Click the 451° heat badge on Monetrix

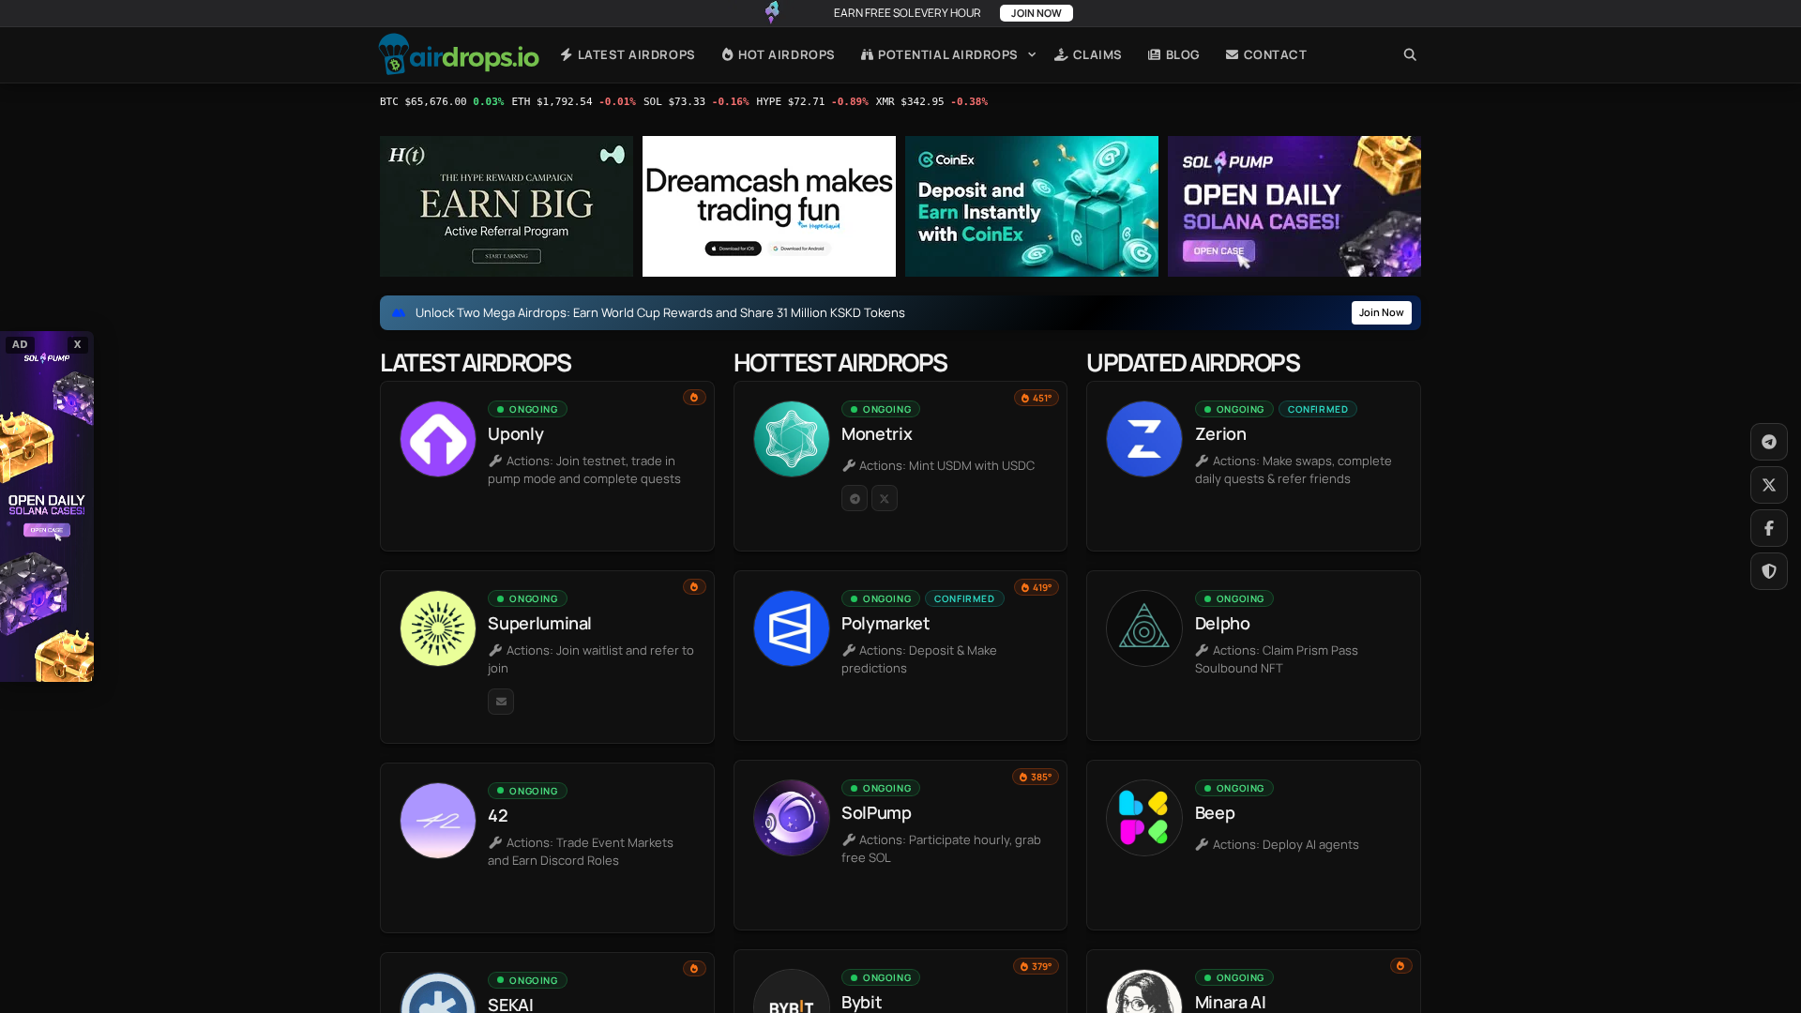[1037, 398]
